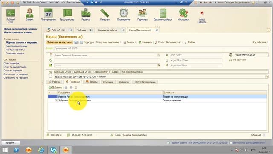This screenshot has height=154, width=273.
Task: Click the favorites star icon in title bar
Action: click(17, 3)
